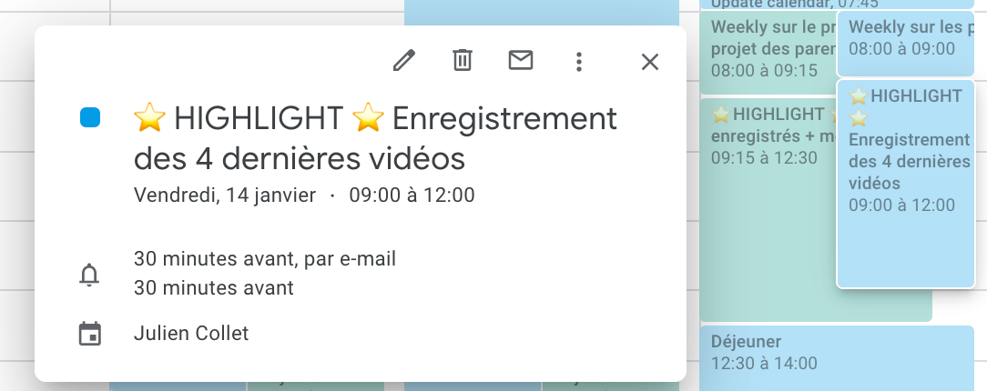
Task: Open the Weekly 08:00 à 09:15 event
Action: pyautogui.click(x=768, y=53)
